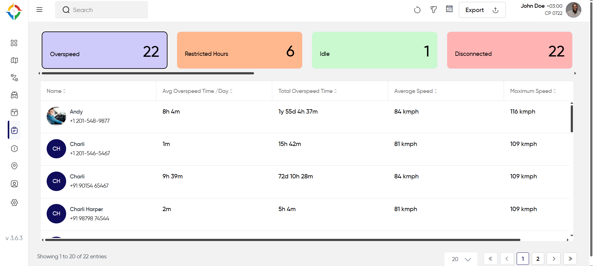
Task: Go to first page of results
Action: click(490, 259)
